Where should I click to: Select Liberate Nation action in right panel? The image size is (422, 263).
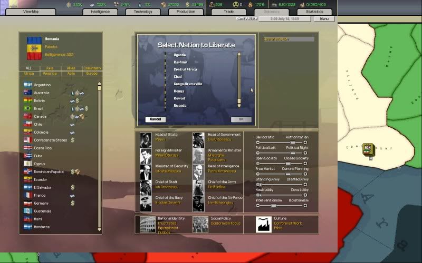[x=289, y=39]
